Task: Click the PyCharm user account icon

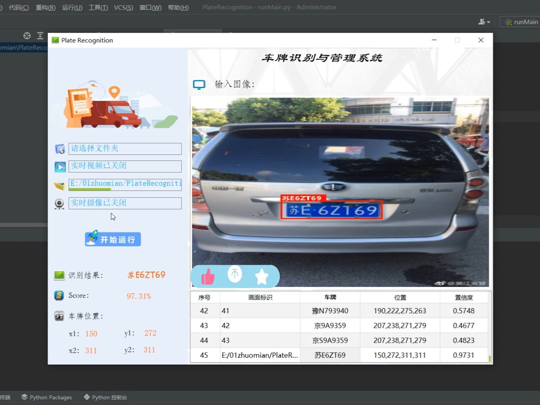Action: [x=484, y=22]
